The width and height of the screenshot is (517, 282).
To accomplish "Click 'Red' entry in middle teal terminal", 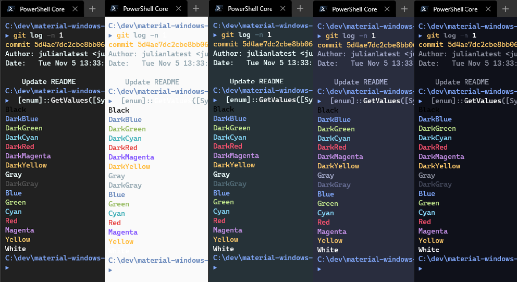I will point(219,220).
